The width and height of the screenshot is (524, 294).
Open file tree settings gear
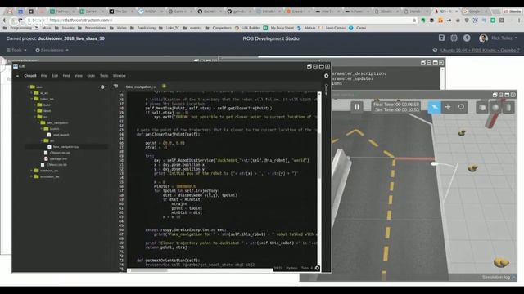[x=102, y=87]
